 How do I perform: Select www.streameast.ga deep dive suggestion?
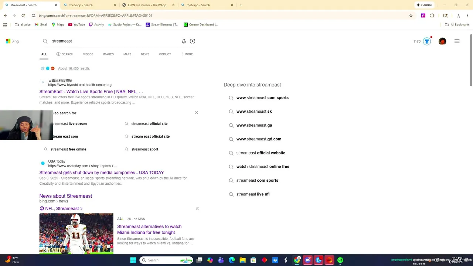click(254, 125)
